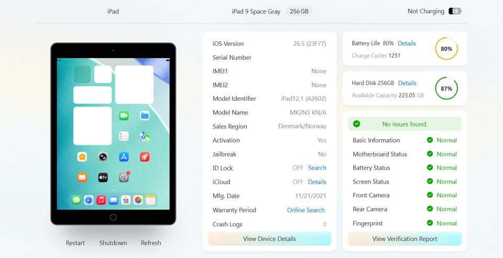Click the Files app icon on iPad preview

145,115
